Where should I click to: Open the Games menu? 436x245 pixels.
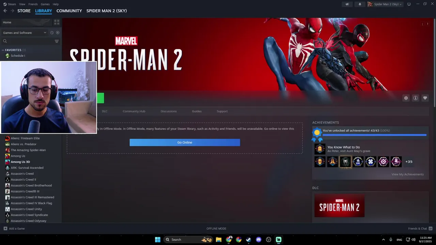click(x=45, y=4)
